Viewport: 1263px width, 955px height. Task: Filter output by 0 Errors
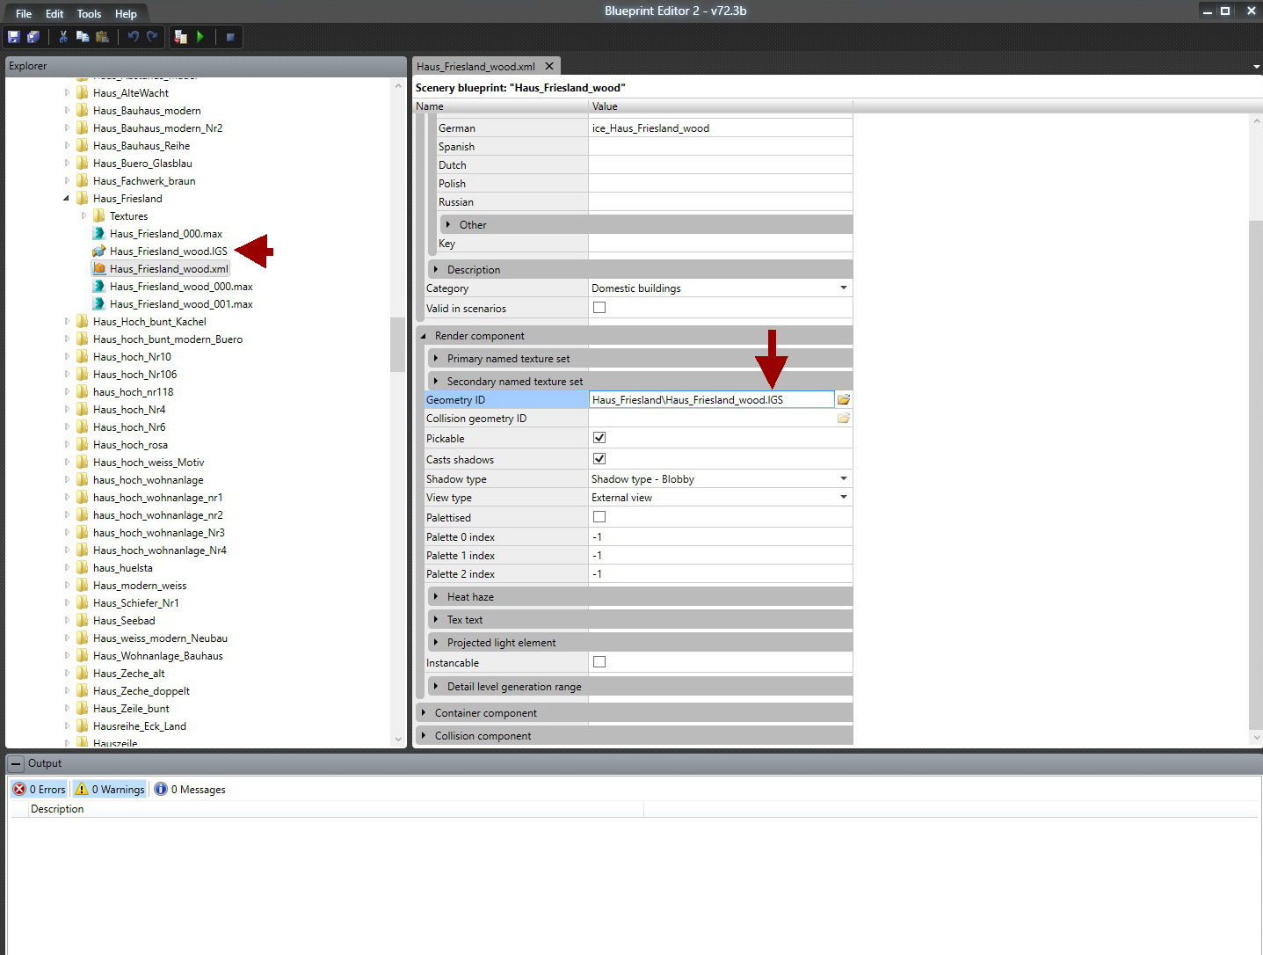coord(40,790)
